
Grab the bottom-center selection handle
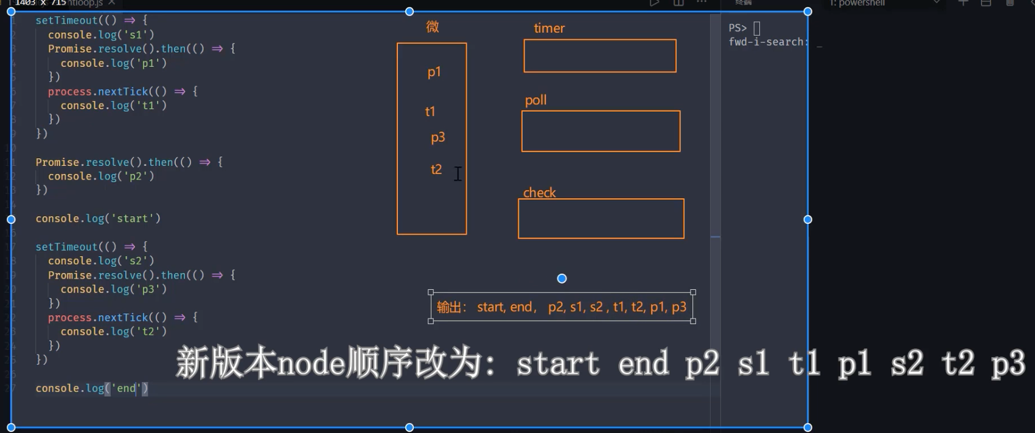(409, 428)
